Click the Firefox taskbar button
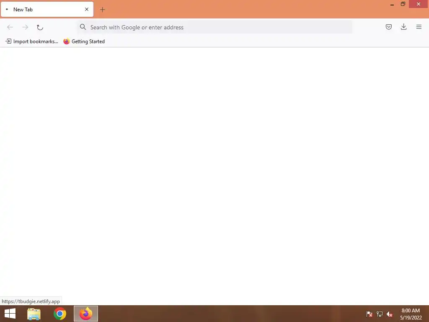 pos(86,314)
